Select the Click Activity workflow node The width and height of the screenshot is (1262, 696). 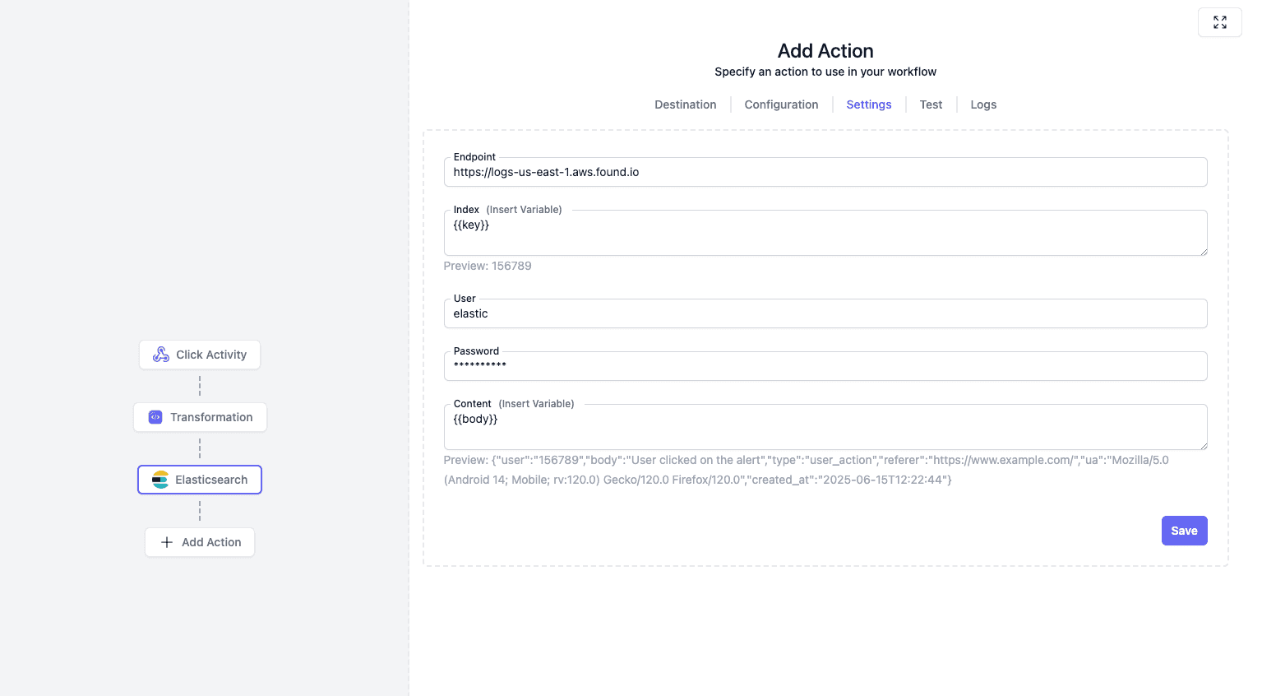[200, 355]
